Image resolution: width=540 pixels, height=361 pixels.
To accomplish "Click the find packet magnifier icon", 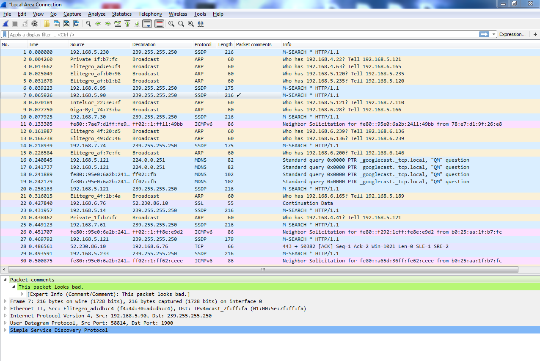I will point(88,24).
